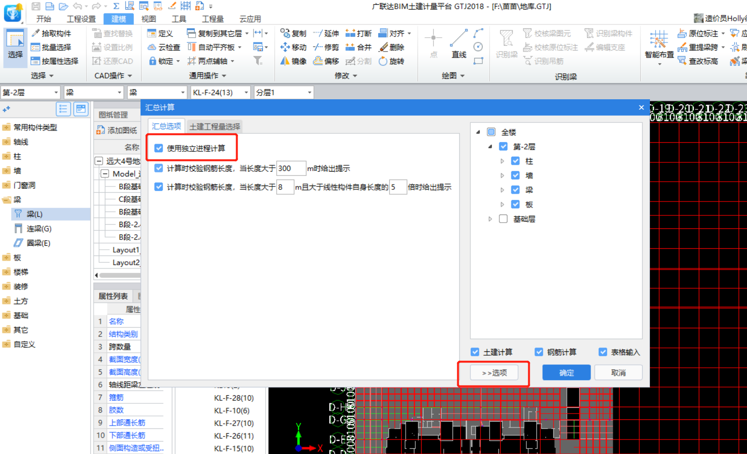Expand the 基础层 tree node
This screenshot has height=454, width=747.
pyautogui.click(x=490, y=219)
